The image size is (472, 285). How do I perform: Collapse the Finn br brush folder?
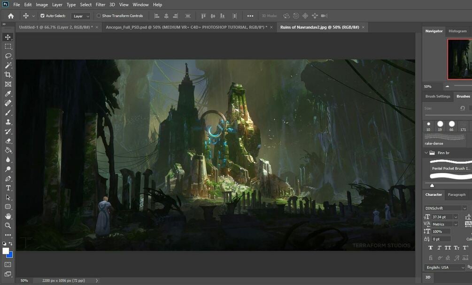(426, 153)
